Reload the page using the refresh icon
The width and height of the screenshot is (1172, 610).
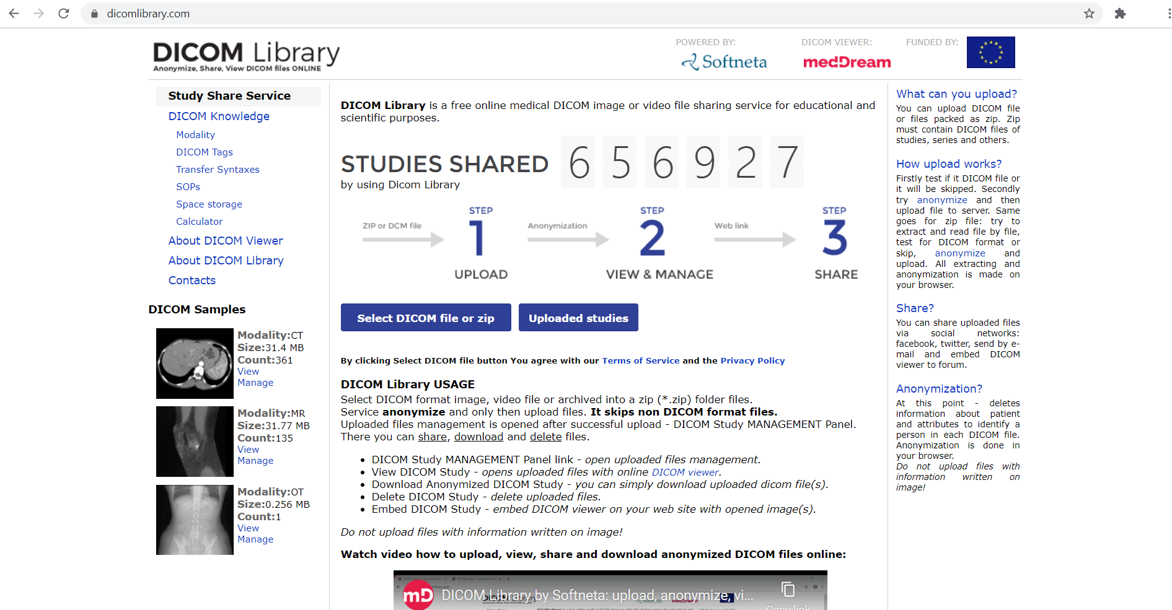tap(63, 13)
